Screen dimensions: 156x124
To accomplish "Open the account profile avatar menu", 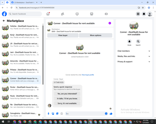I will pos(150,14).
